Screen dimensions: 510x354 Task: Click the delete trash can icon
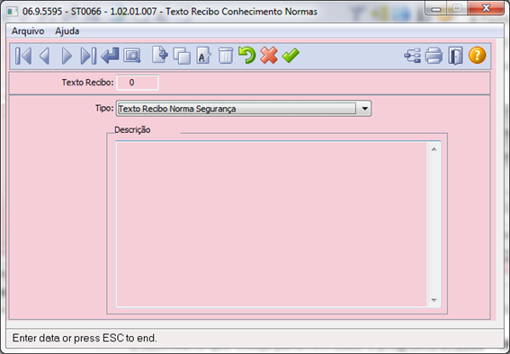coord(226,56)
